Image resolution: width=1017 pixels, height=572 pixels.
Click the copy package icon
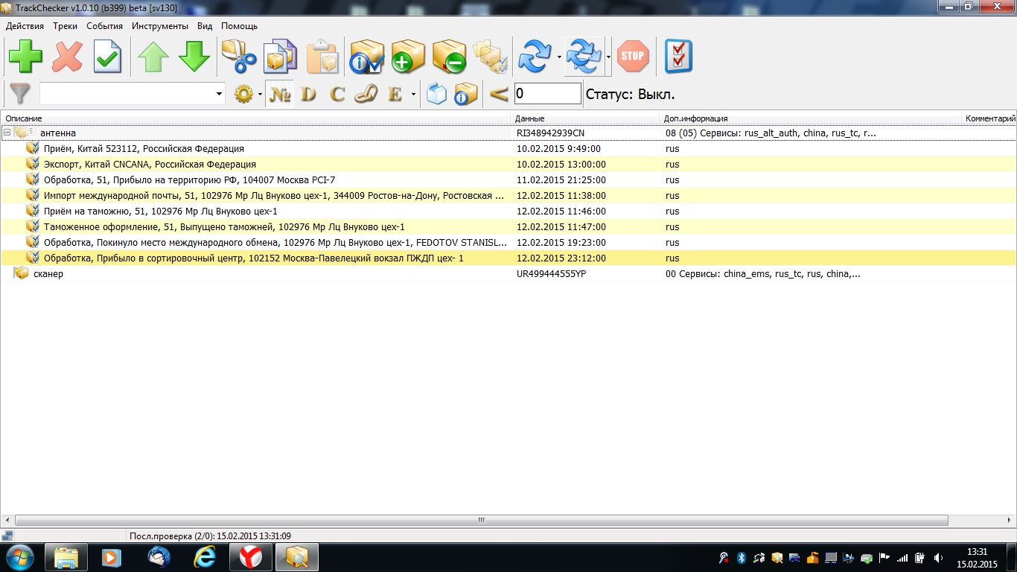pyautogui.click(x=281, y=57)
